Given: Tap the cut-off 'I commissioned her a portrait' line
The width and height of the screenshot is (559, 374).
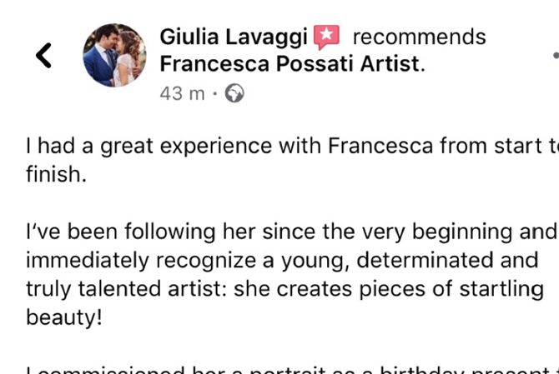Looking at the screenshot, I should 292,370.
